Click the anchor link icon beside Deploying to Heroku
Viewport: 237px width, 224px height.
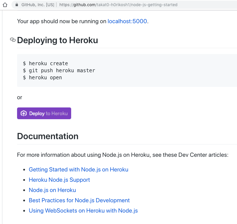click(13, 40)
